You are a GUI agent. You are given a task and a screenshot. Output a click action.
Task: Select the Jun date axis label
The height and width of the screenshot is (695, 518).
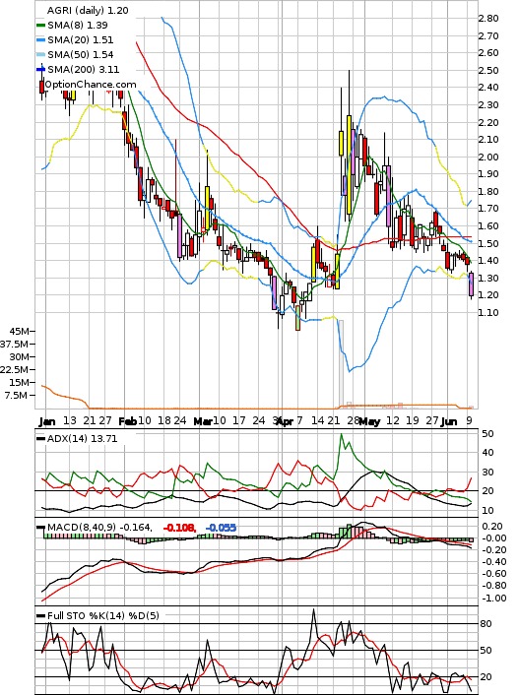[x=449, y=421]
